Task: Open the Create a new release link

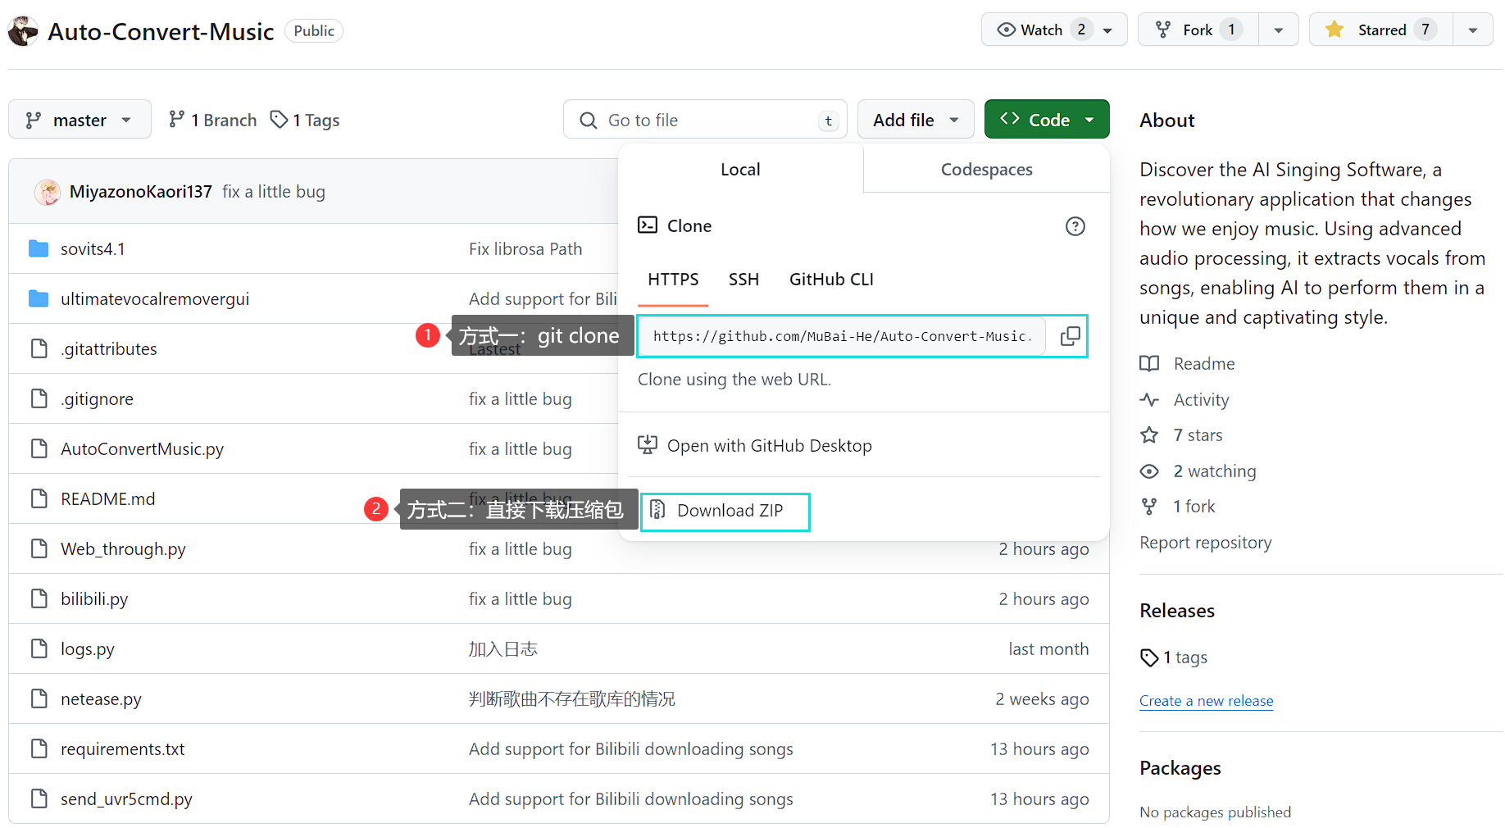Action: point(1206,701)
